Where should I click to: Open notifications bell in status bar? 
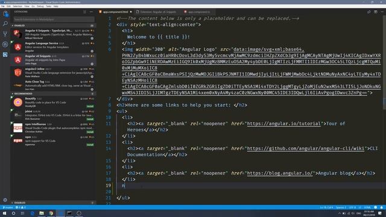382,207
